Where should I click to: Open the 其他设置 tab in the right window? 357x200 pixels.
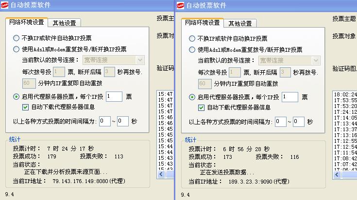[x=240, y=23]
